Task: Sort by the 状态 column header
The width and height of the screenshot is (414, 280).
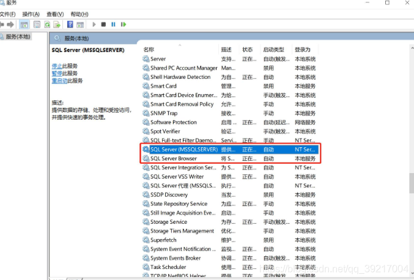Action: point(248,50)
